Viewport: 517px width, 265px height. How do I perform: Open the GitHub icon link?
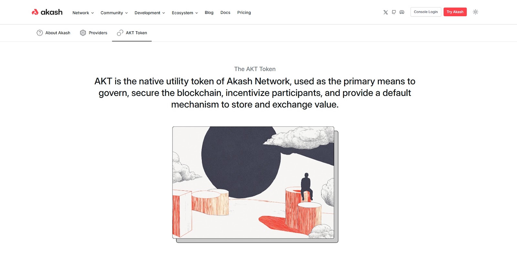pos(394,12)
